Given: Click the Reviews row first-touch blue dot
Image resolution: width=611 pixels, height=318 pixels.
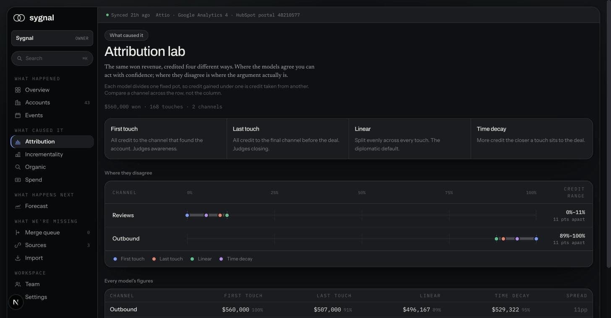Looking at the screenshot, I should [x=187, y=216].
